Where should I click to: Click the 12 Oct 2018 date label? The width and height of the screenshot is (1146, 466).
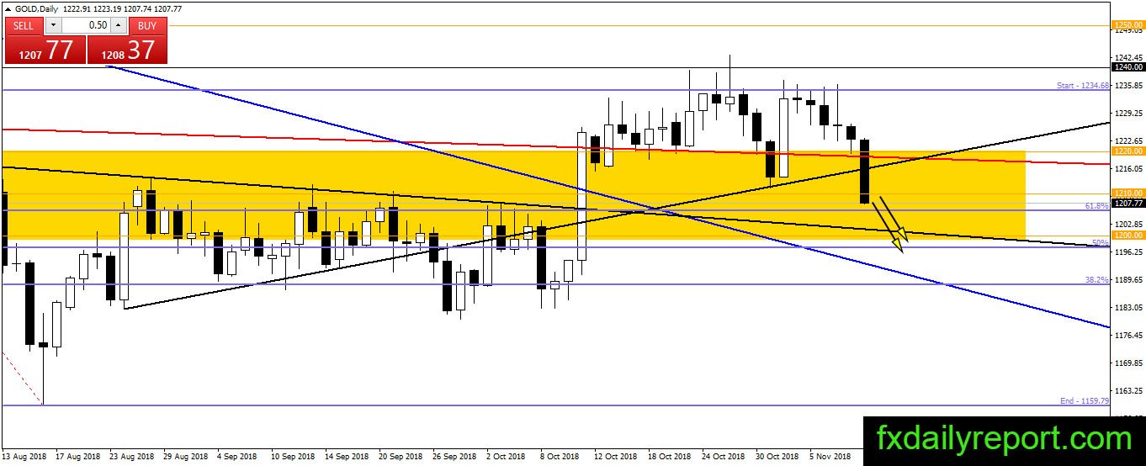click(x=616, y=456)
